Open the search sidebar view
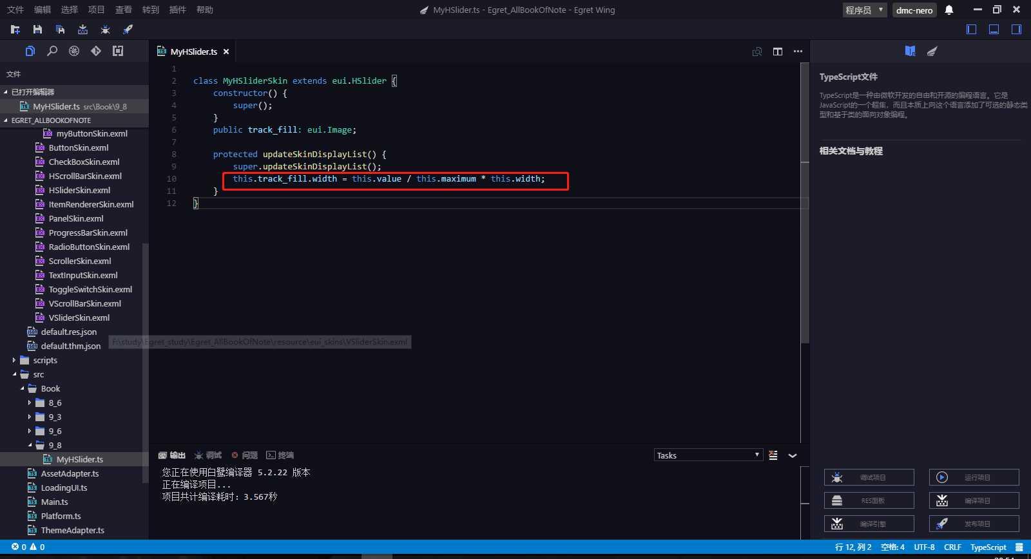 click(x=52, y=51)
